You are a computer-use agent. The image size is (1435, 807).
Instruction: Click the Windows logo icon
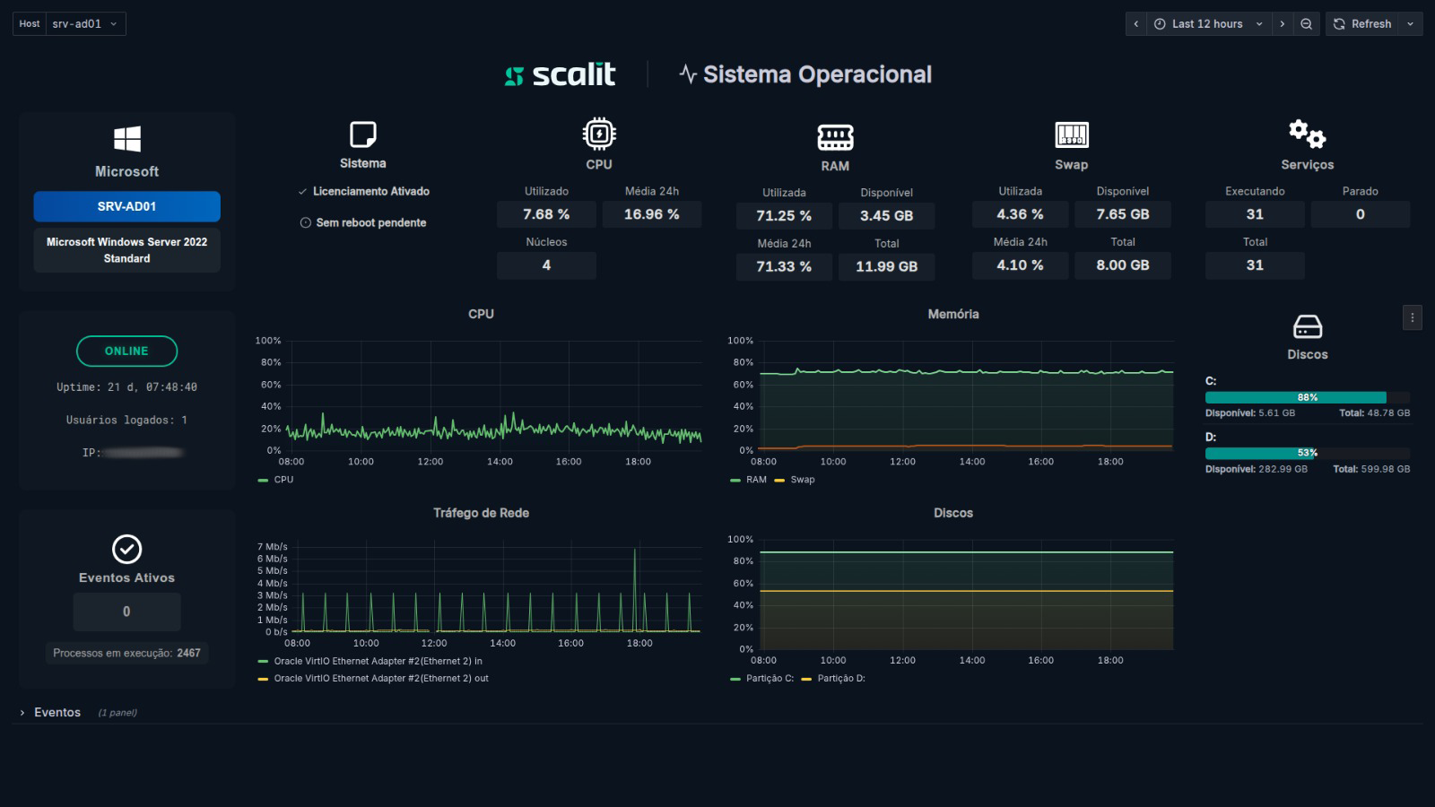(x=126, y=139)
